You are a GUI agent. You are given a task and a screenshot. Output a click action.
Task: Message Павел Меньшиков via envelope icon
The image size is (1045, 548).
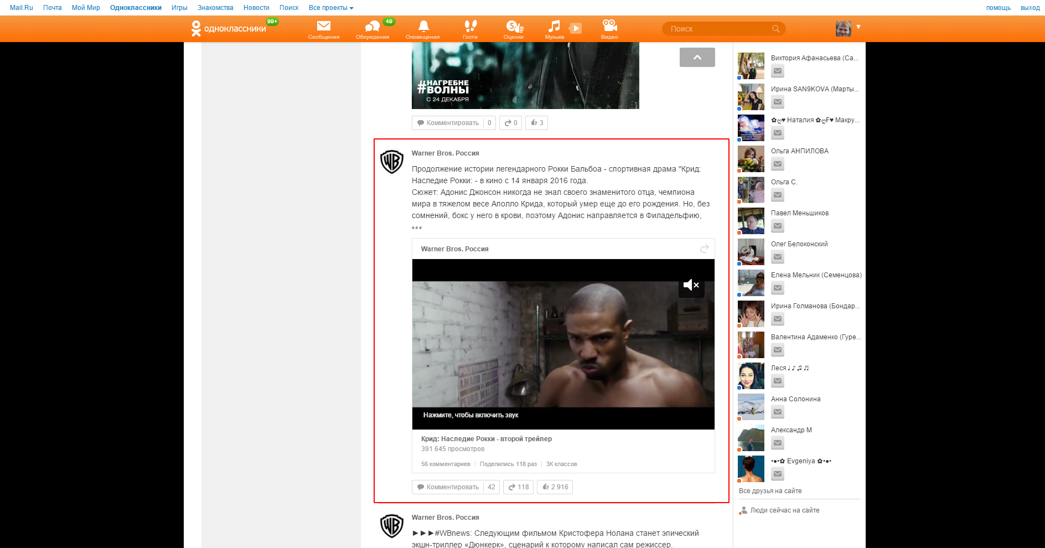click(778, 226)
